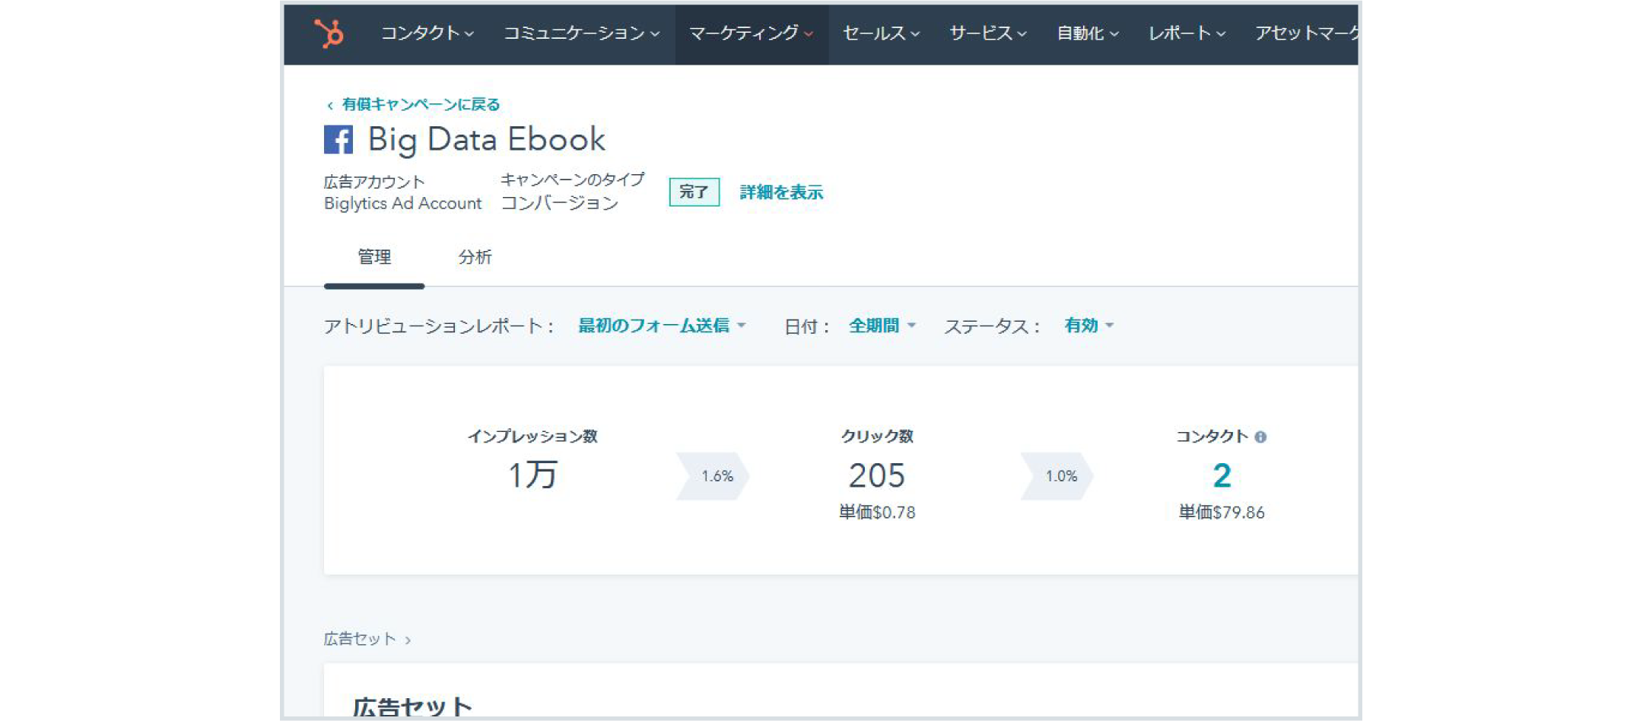Viewport: 1643px width, 721px height.
Task: Open the コミュニケーション menu
Action: pyautogui.click(x=581, y=33)
